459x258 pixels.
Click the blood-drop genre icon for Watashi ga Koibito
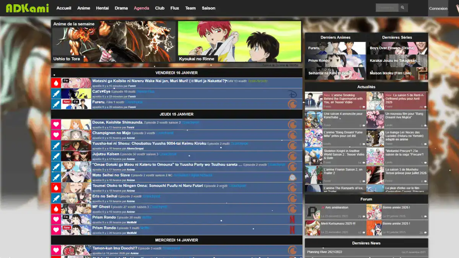[x=56, y=83]
